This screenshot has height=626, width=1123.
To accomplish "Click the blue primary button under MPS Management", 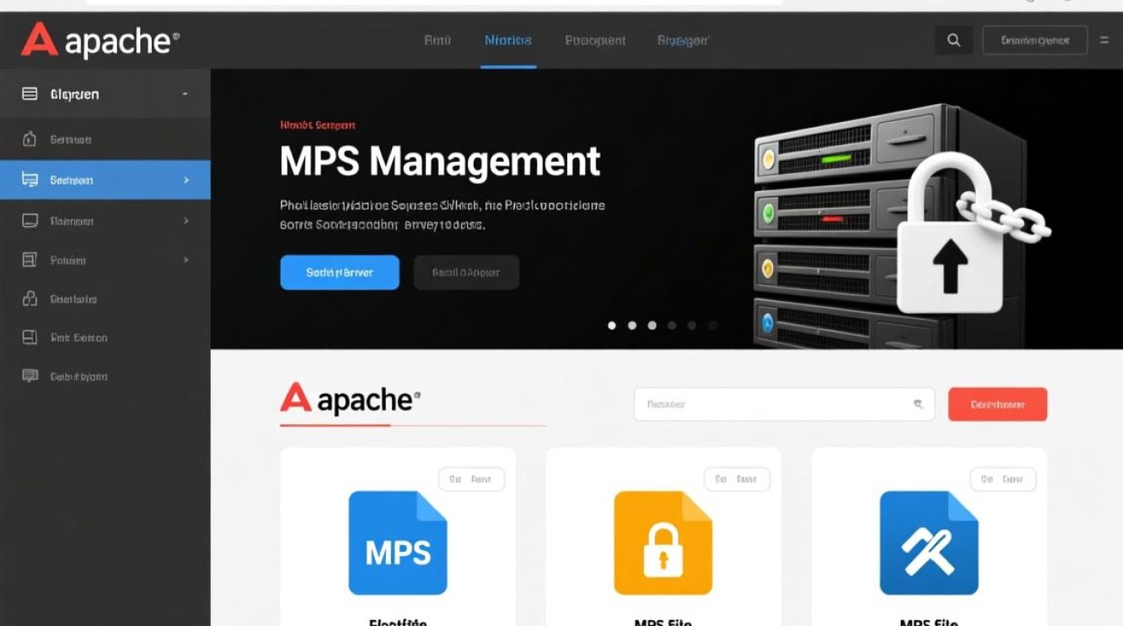I will click(339, 271).
